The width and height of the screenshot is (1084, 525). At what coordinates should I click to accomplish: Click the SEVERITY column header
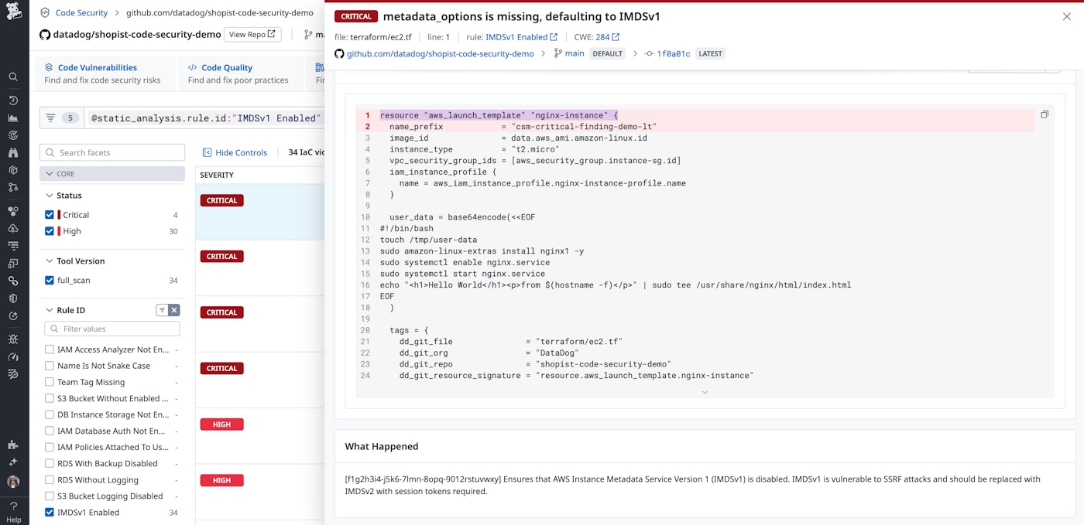pos(217,176)
